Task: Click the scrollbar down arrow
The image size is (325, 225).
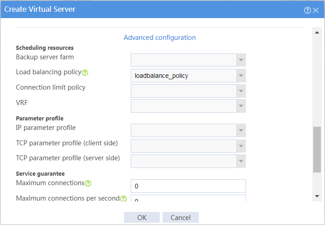Action: (x=317, y=196)
